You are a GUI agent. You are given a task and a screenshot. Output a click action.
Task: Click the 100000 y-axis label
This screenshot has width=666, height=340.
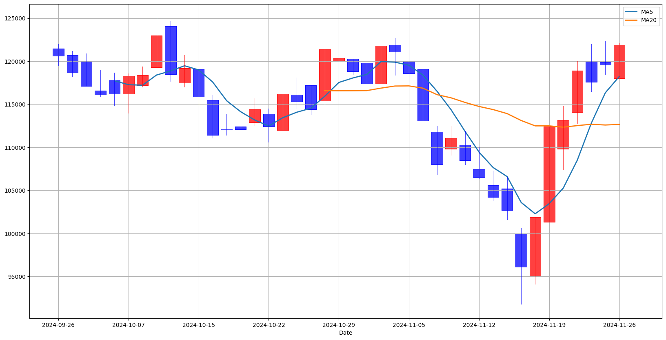14,234
